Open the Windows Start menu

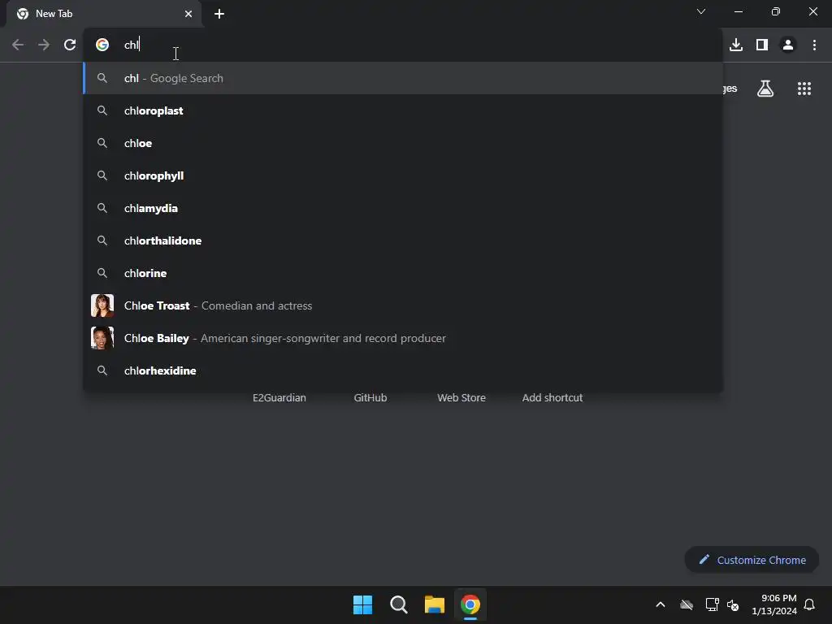click(x=363, y=604)
